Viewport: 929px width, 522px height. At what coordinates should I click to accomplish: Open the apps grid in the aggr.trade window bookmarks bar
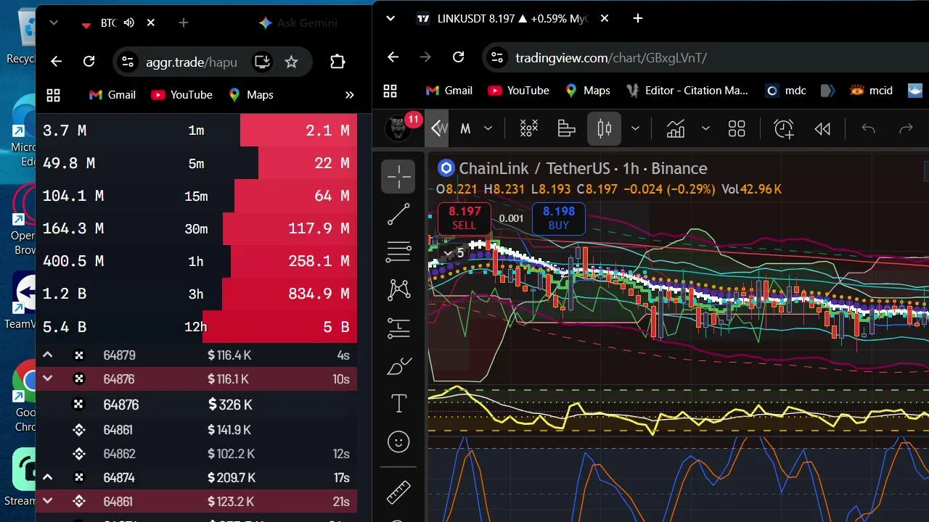[53, 95]
